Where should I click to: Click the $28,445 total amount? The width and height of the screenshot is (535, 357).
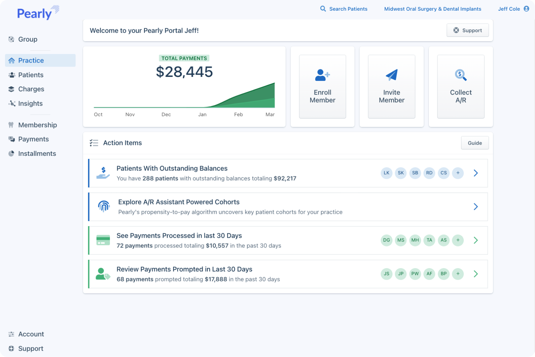tap(184, 72)
